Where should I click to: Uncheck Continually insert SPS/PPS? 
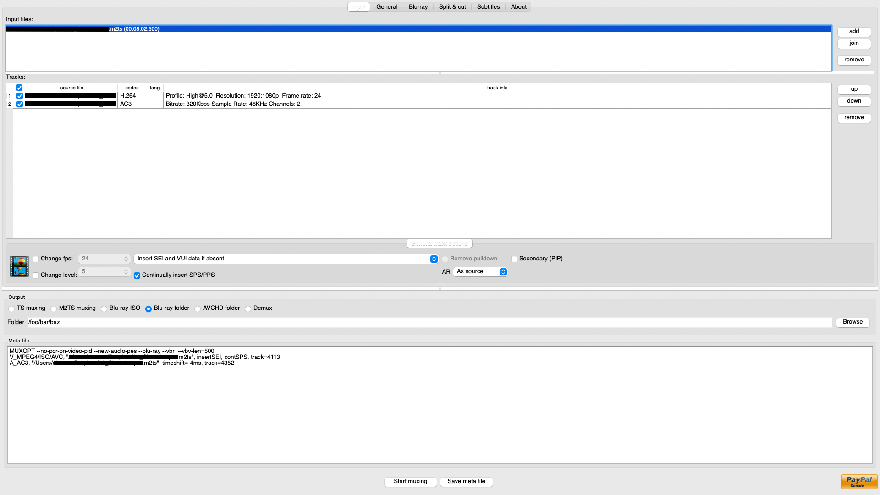pyautogui.click(x=137, y=275)
